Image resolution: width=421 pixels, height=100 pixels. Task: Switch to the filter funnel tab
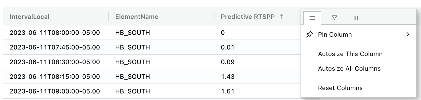click(x=334, y=18)
